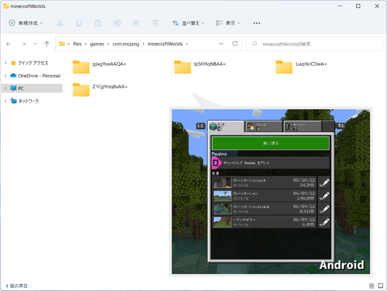Click the Rename icon in the toolbar
This screenshot has width=387, height=291.
tap(117, 23)
